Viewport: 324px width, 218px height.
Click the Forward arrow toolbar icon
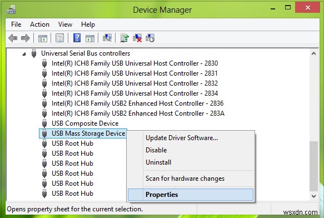26,38
